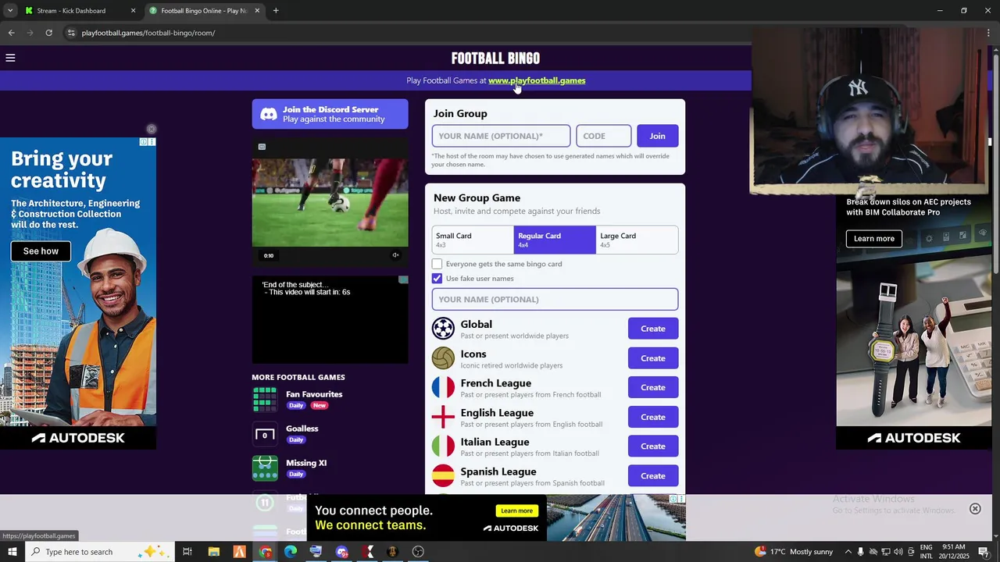Open the www.playfootball.games link

[x=537, y=80]
